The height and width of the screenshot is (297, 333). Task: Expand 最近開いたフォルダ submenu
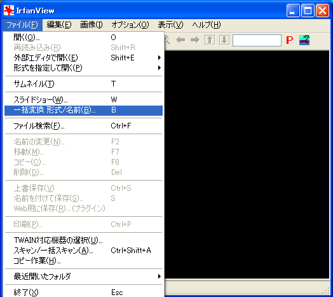83,277
